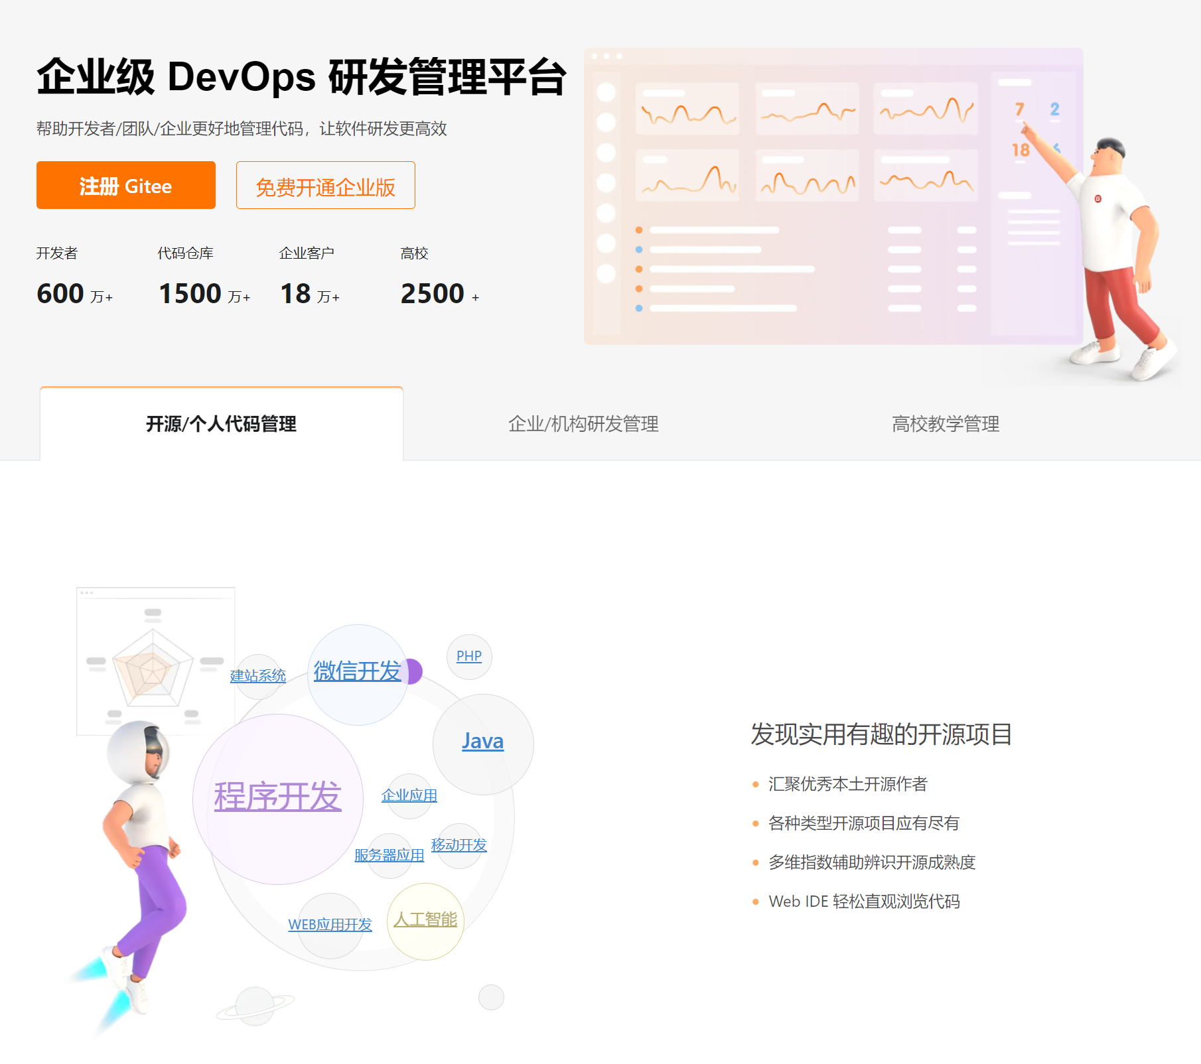This screenshot has width=1201, height=1064.
Task: Click the WEB应用开发 link
Action: pos(330,924)
